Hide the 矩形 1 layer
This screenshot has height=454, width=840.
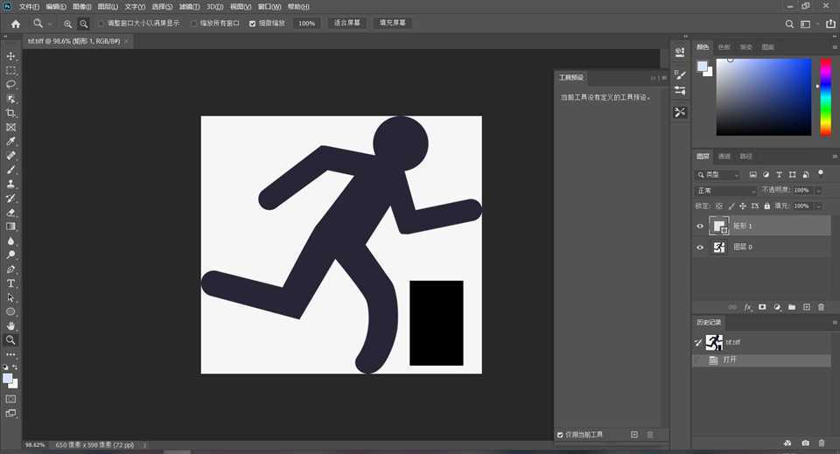[x=700, y=227]
